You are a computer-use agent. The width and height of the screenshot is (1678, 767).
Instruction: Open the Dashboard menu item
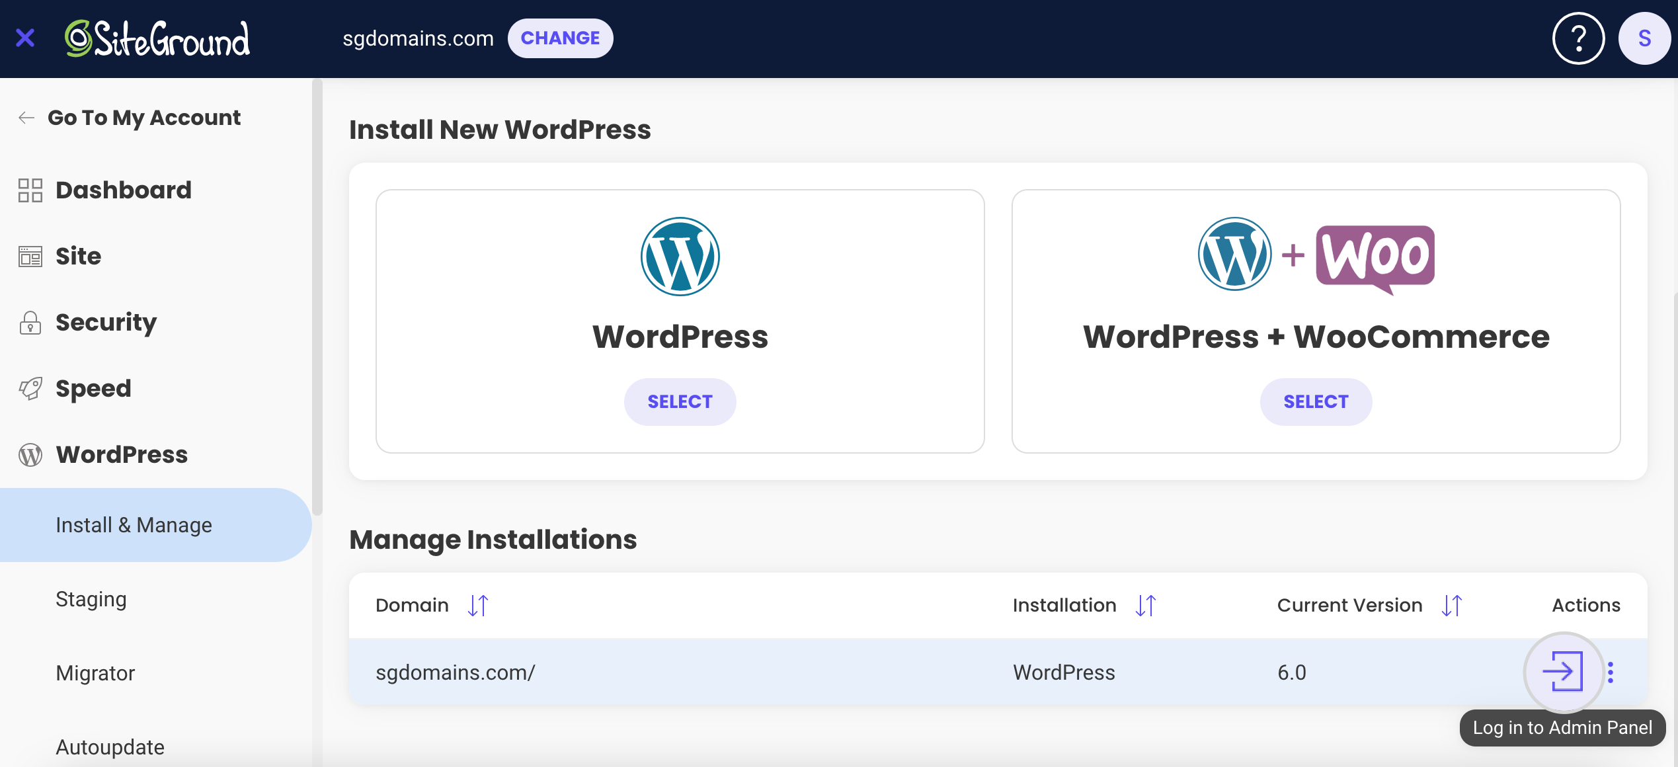124,190
